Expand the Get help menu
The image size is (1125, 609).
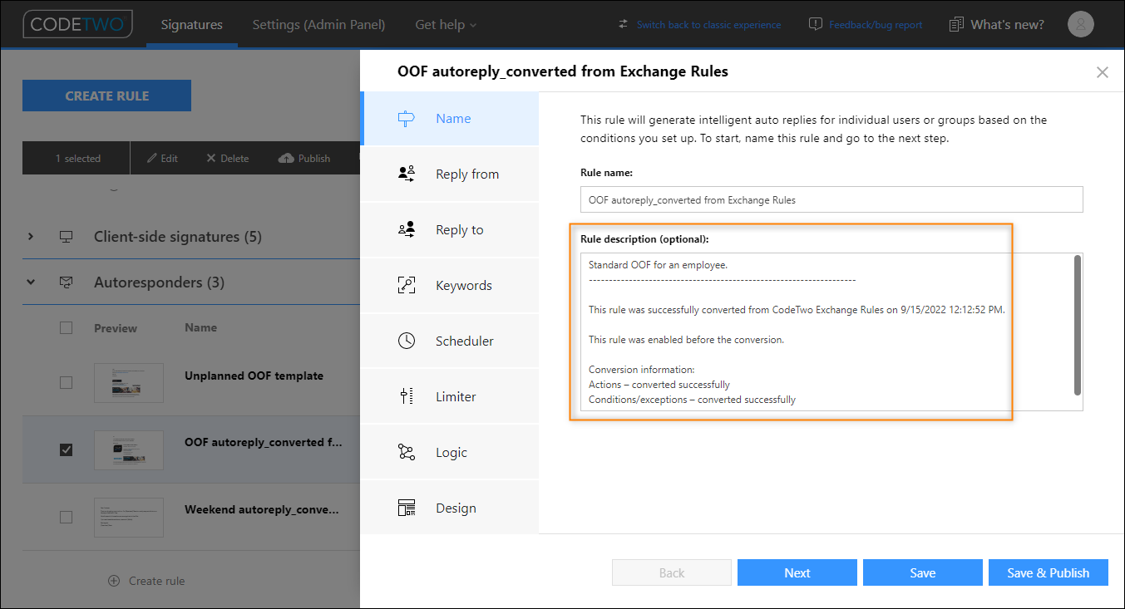(x=447, y=24)
